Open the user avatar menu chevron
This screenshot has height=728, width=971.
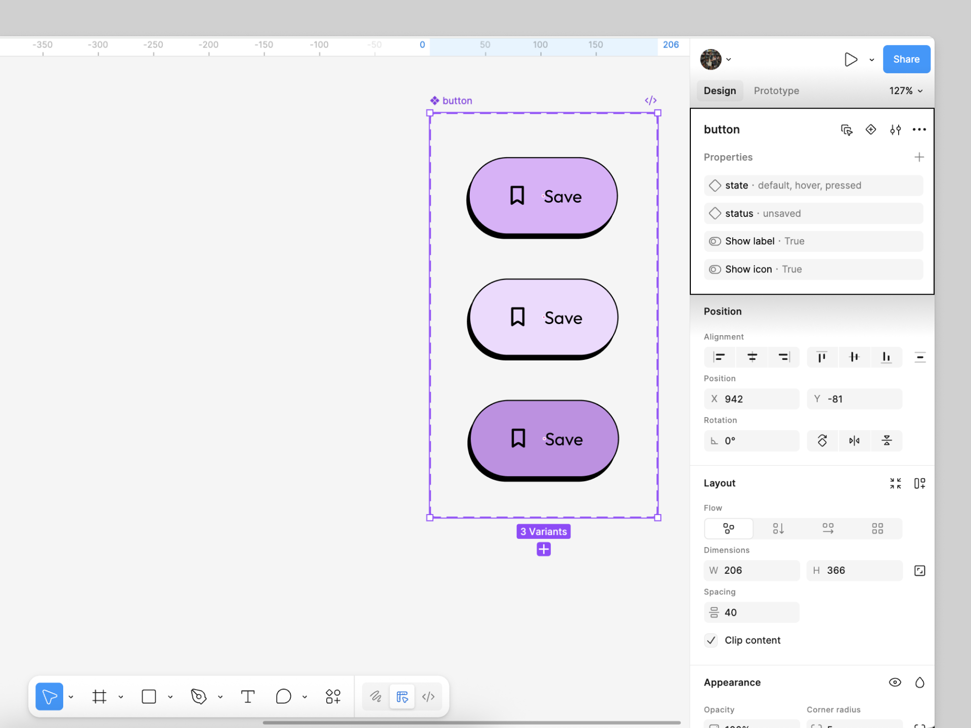729,60
